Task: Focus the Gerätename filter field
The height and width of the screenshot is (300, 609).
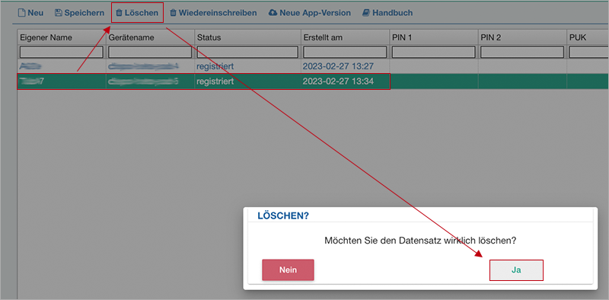Action: [x=150, y=52]
